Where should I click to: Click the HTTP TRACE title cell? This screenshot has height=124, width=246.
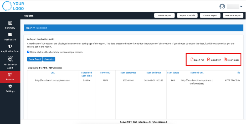(232, 81)
